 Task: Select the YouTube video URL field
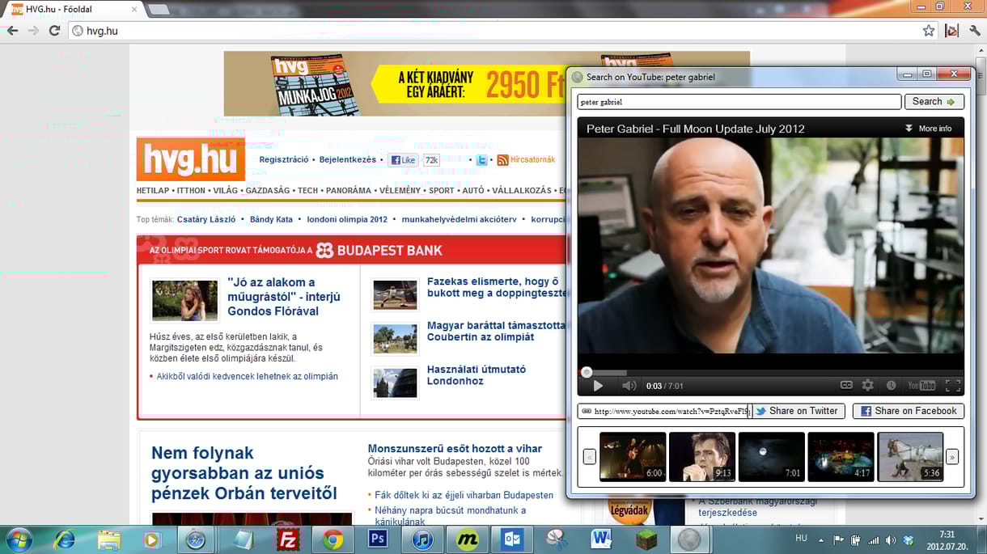coord(665,411)
